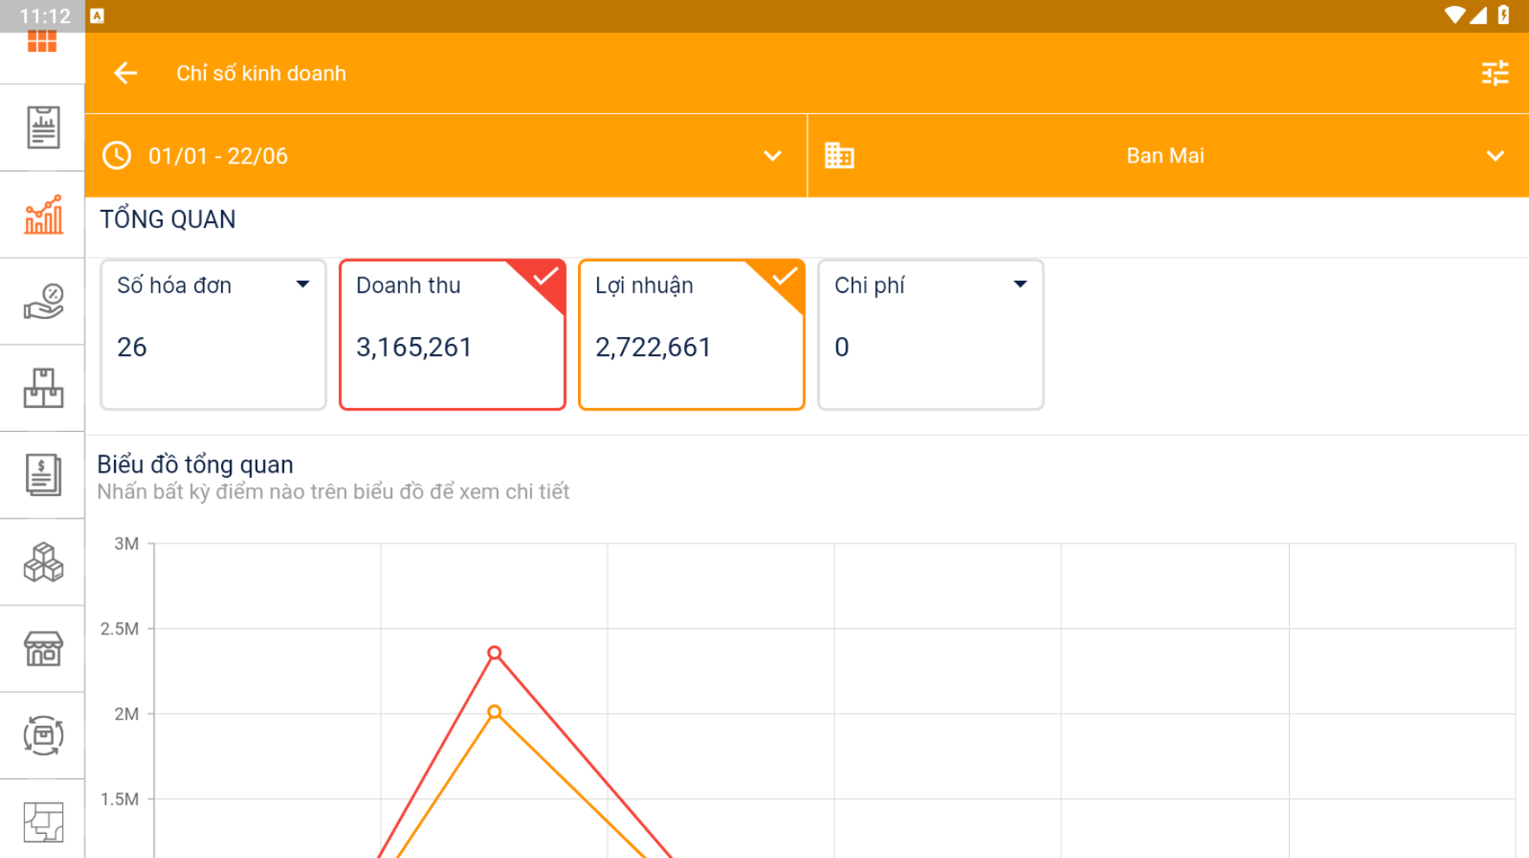Open the filter settings sliders icon
The image size is (1529, 858).
point(1494,73)
